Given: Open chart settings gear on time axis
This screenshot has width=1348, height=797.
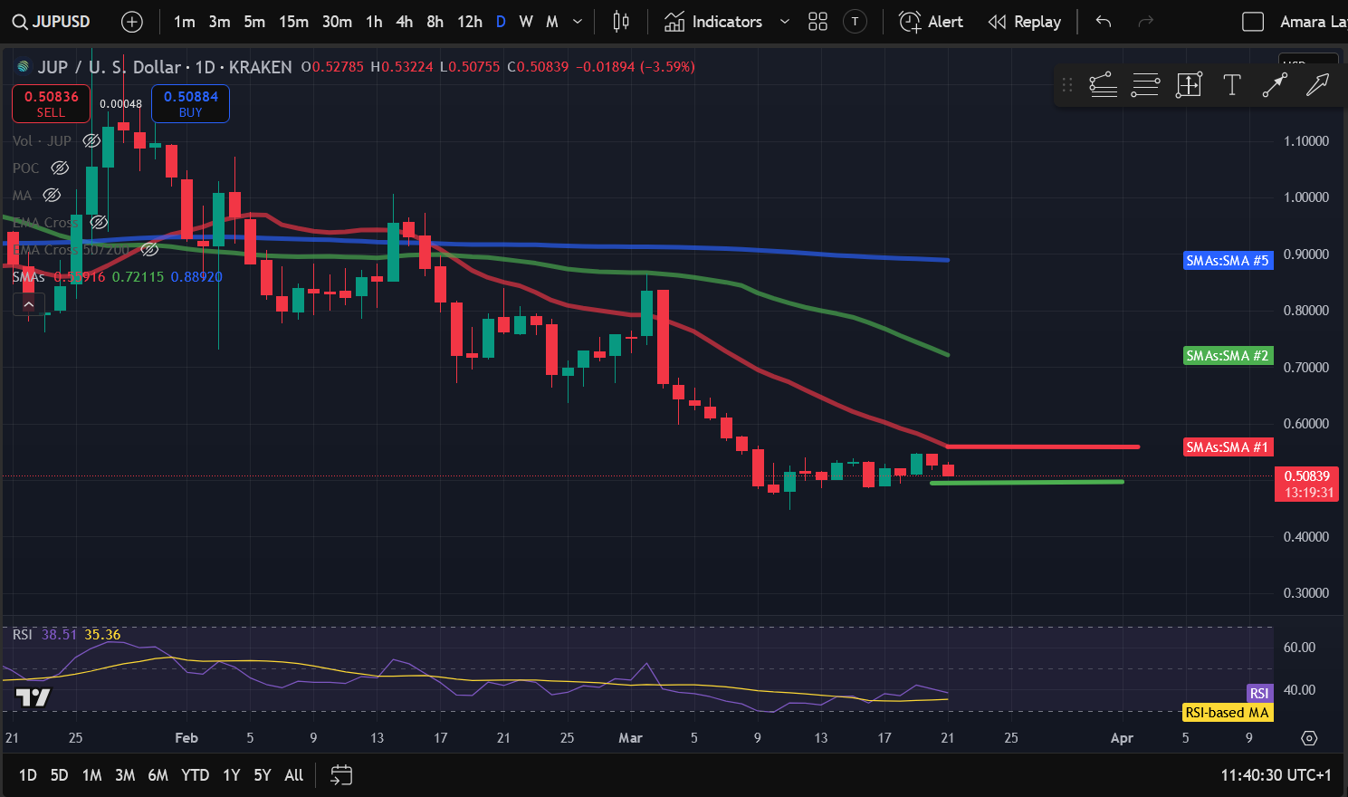Looking at the screenshot, I should (x=1309, y=738).
